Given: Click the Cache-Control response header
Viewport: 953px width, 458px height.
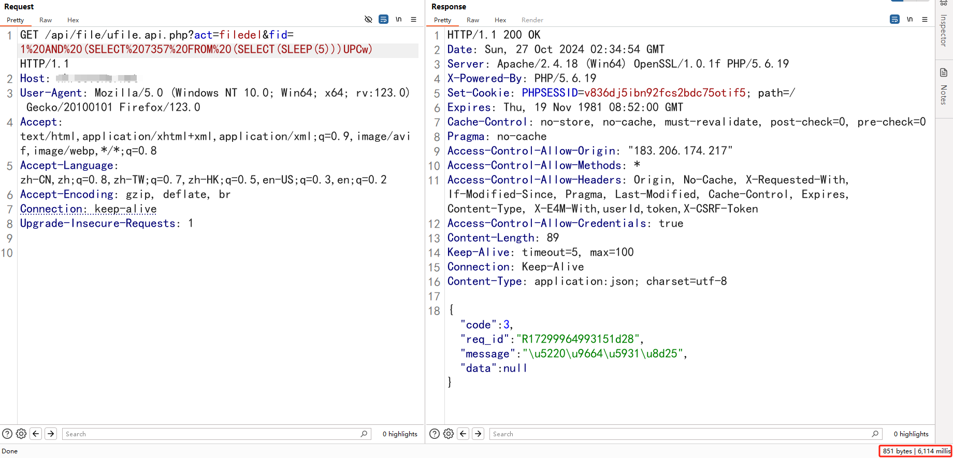Looking at the screenshot, I should pos(686,122).
